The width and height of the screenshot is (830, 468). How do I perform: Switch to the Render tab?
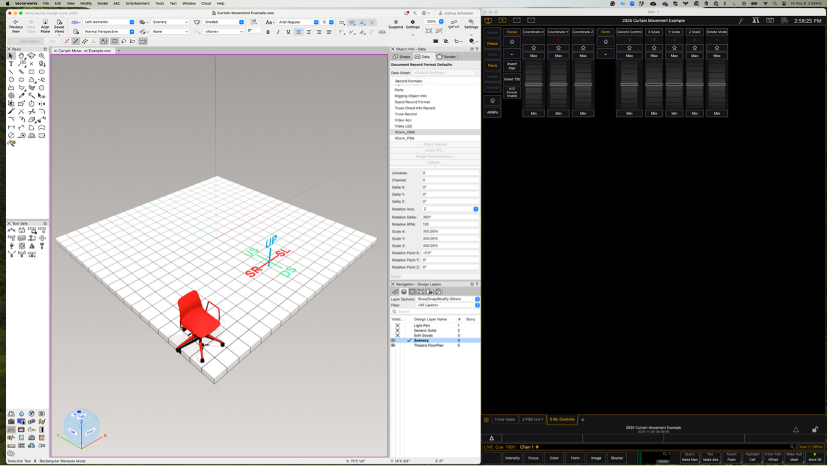[446, 57]
